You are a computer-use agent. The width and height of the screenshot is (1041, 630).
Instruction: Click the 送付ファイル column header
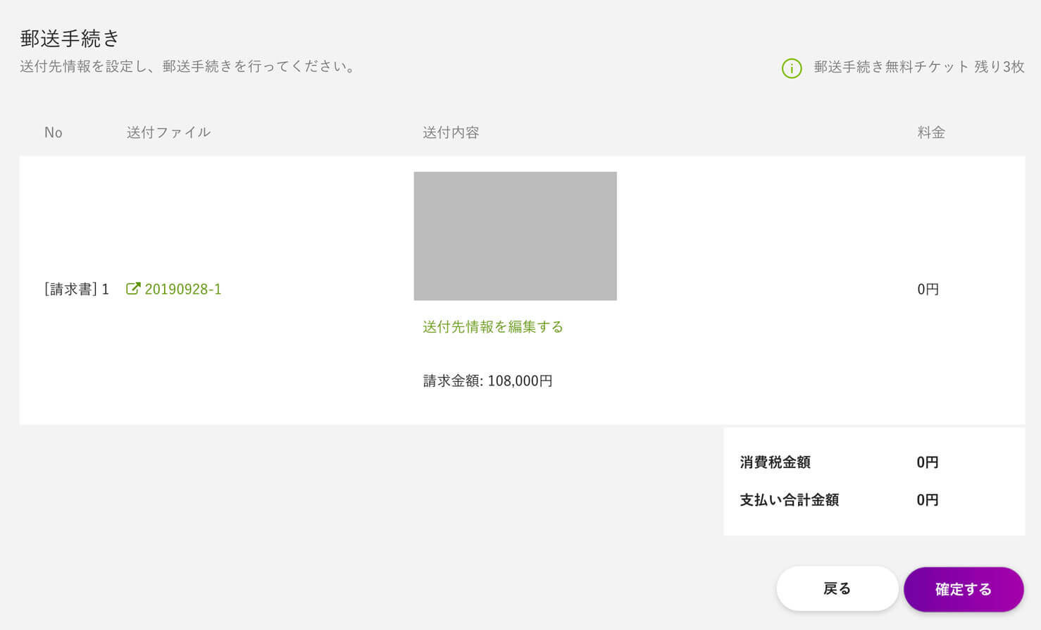coord(168,132)
